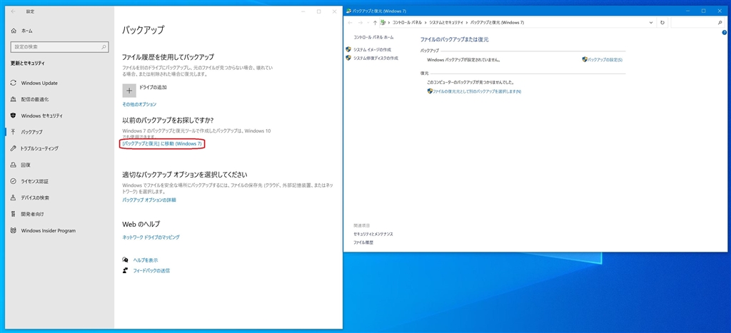Click 配信の最適化 sidebar icon
Screen dimensions: 731x333
14,99
